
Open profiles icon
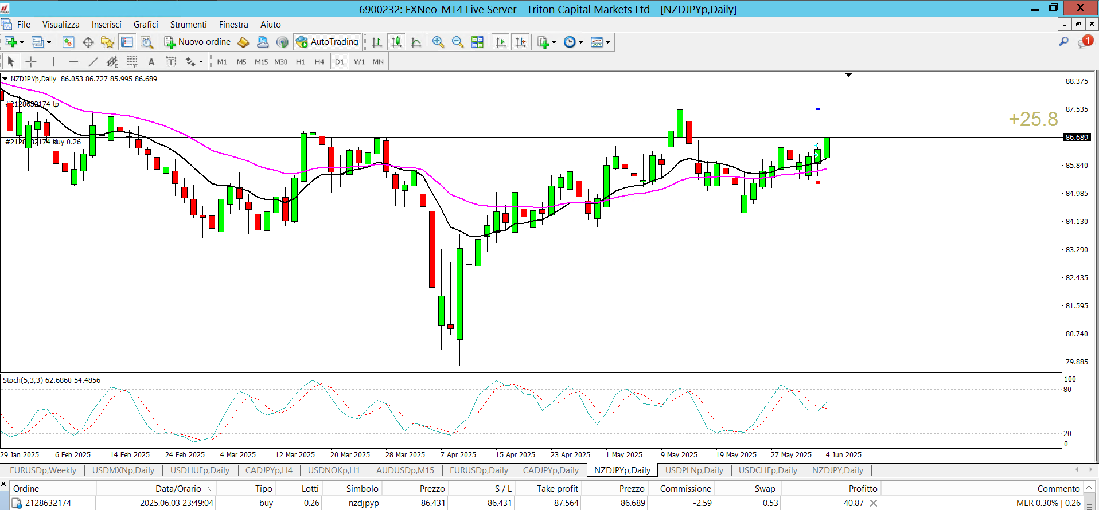37,42
